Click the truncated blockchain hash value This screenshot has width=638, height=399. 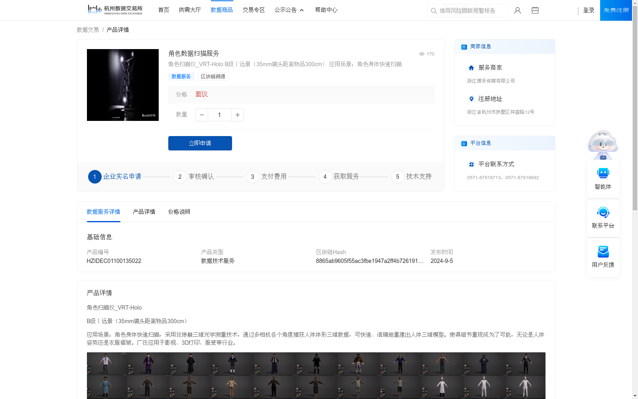click(x=370, y=261)
